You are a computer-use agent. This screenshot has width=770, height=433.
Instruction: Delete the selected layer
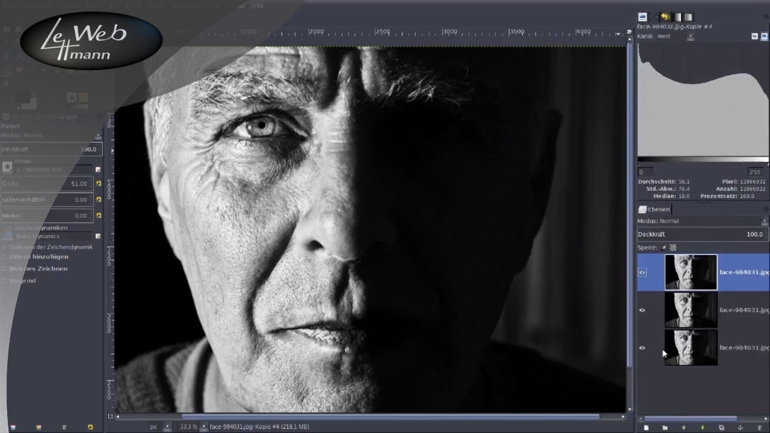coord(759,427)
